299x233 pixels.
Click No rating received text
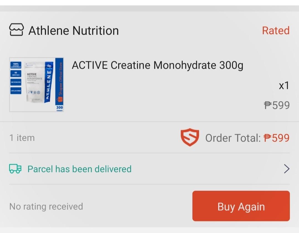46,206
